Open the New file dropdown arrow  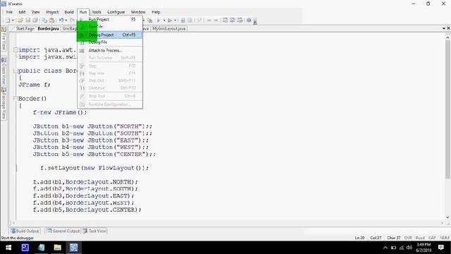coord(13,20)
